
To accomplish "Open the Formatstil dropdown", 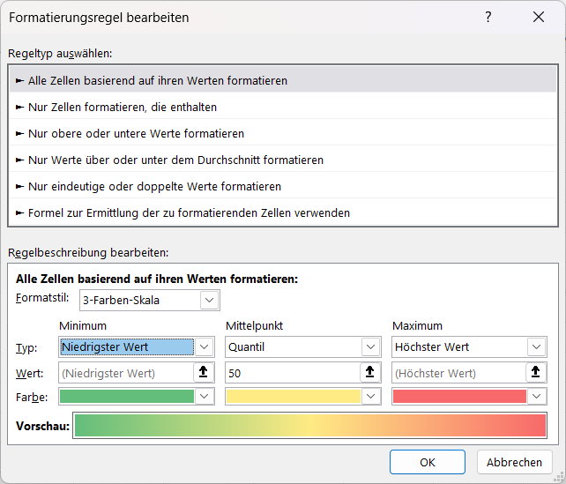I will [x=209, y=301].
